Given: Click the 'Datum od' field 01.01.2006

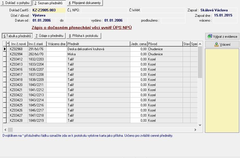Looking at the screenshot, I should (x=44, y=20).
